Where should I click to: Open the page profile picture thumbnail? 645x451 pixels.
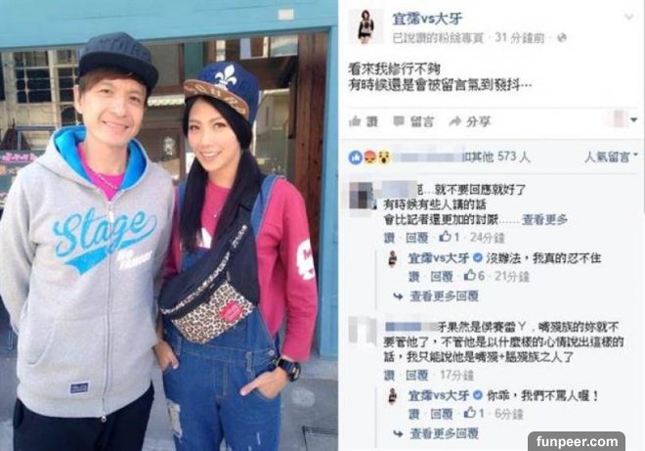[365, 26]
